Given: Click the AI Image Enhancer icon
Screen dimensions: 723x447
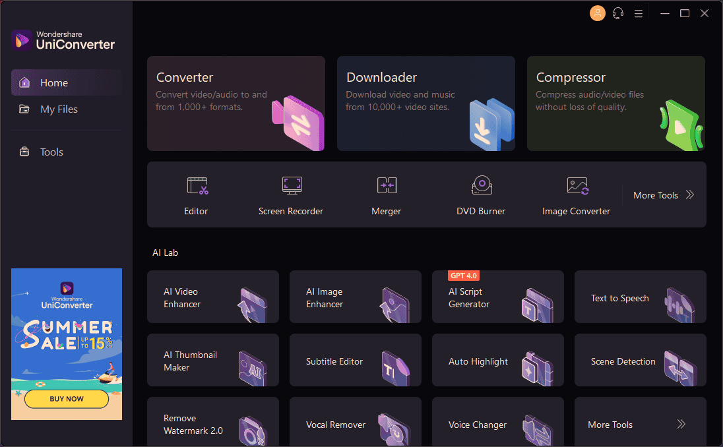Looking at the screenshot, I should [394, 305].
